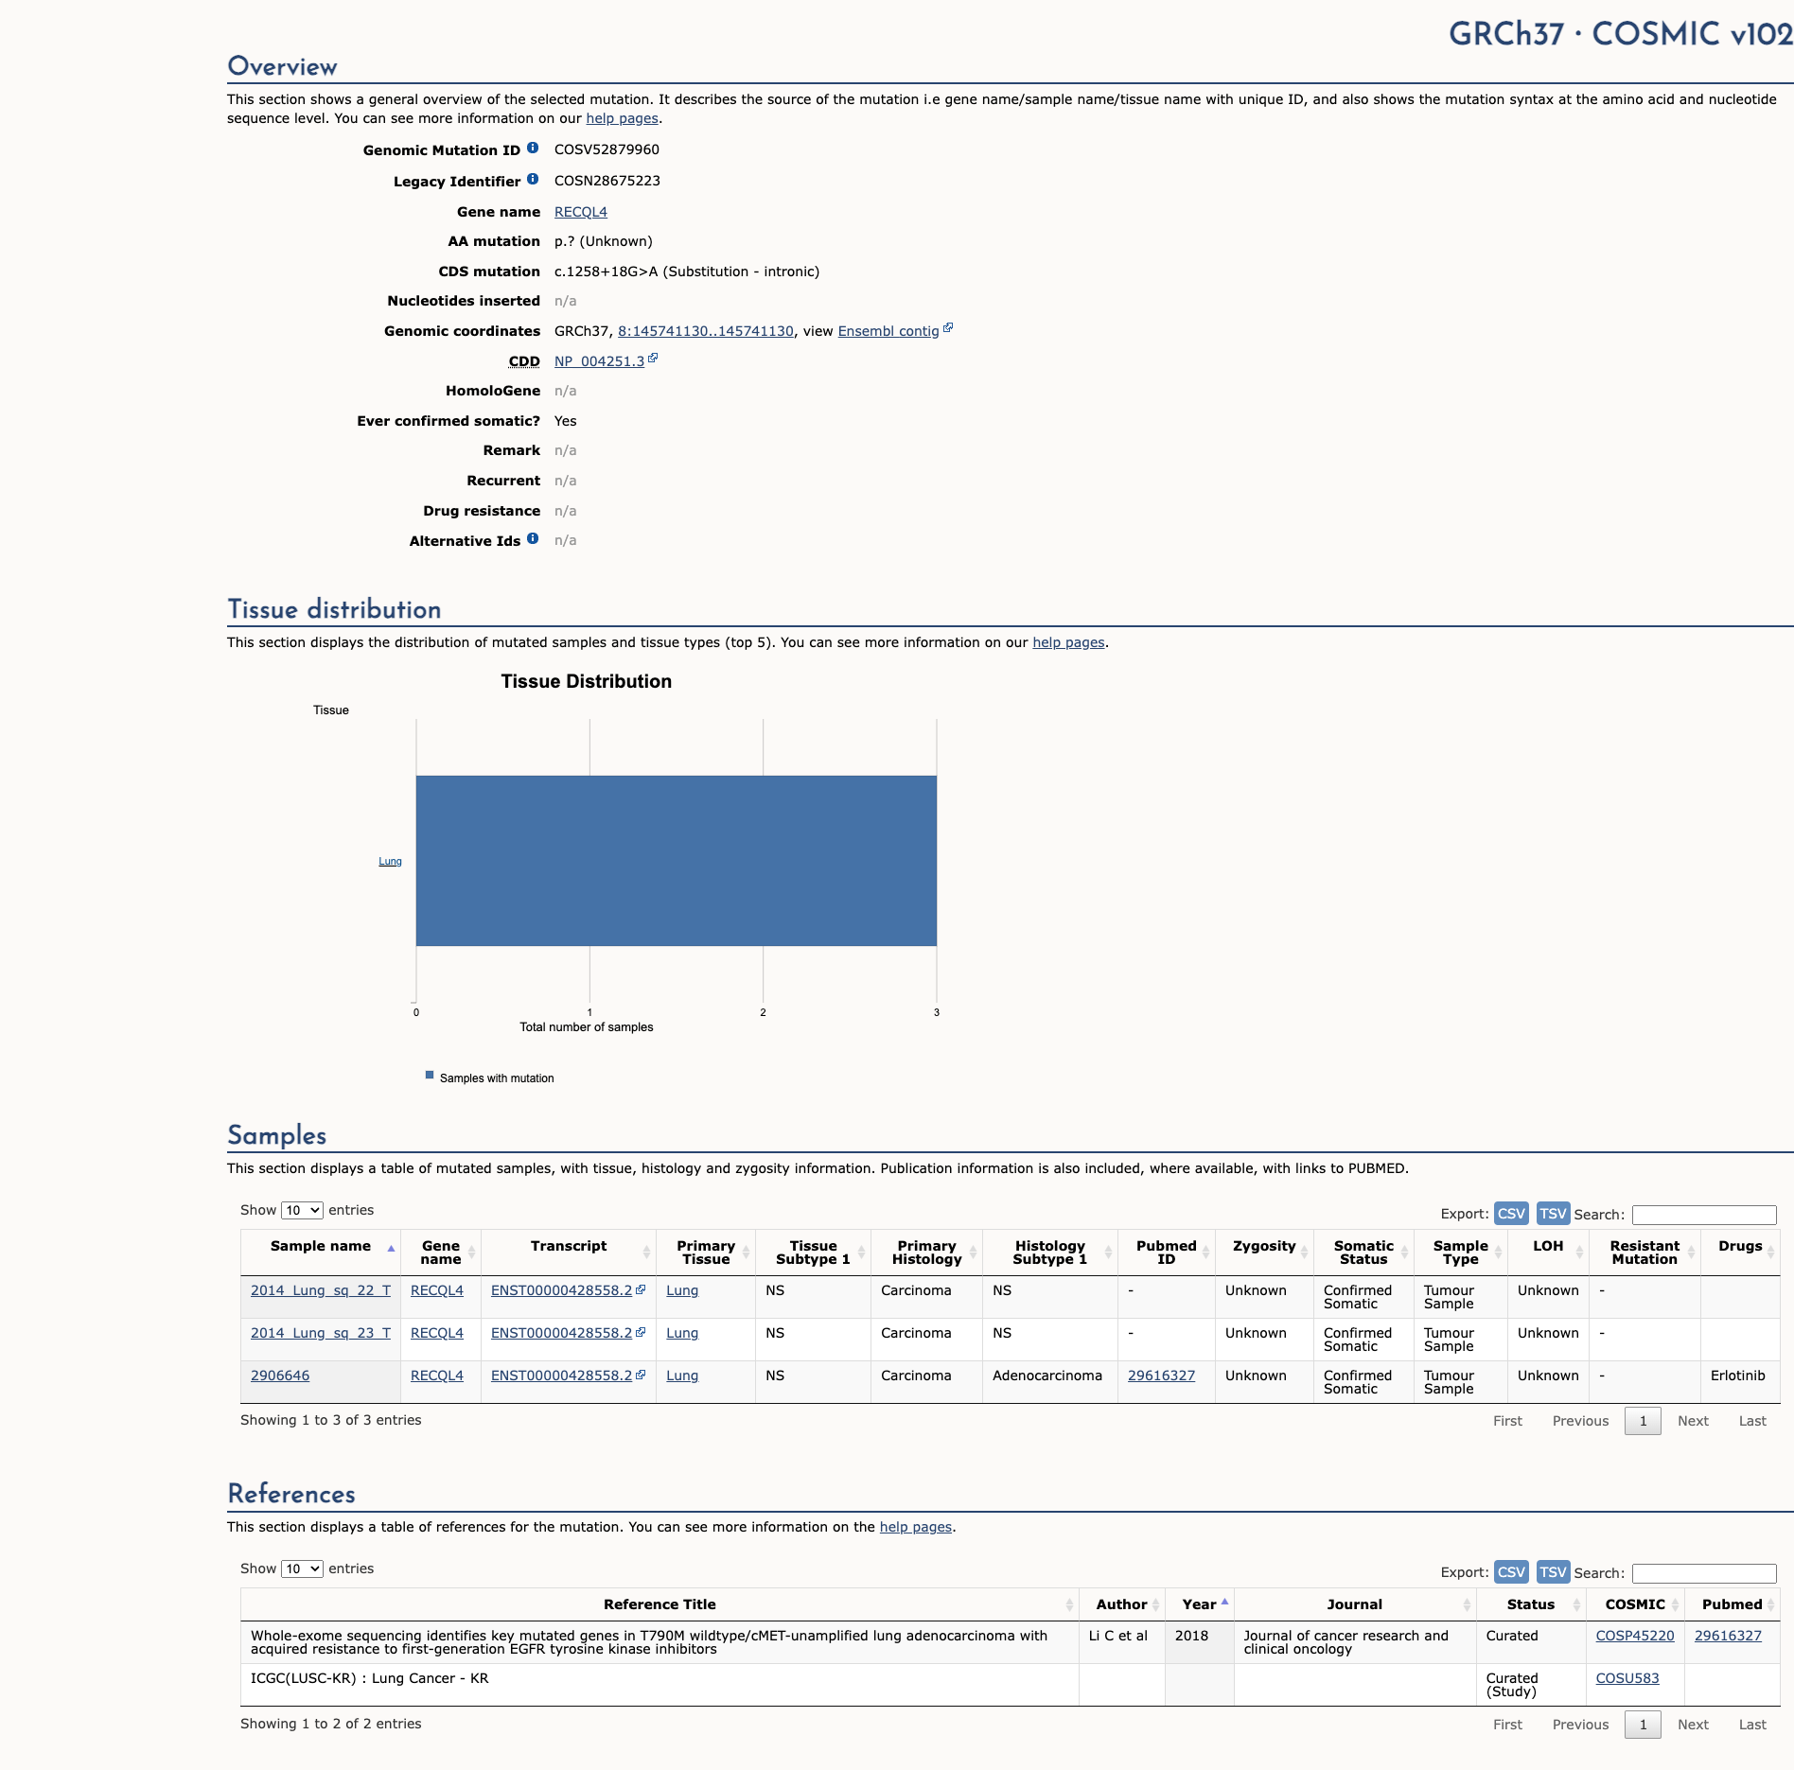This screenshot has height=1770, width=1794.
Task: Export Samples table as TSV
Action: click(x=1553, y=1213)
